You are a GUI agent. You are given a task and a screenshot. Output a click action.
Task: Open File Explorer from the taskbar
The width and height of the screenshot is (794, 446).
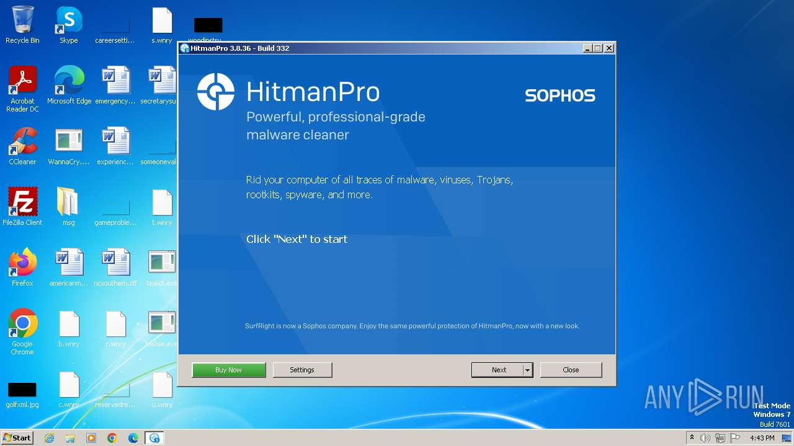[70, 438]
